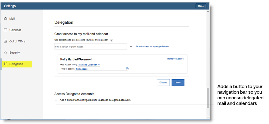Click the info icon beside delegation description
The width and height of the screenshot is (269, 124).
112,40
